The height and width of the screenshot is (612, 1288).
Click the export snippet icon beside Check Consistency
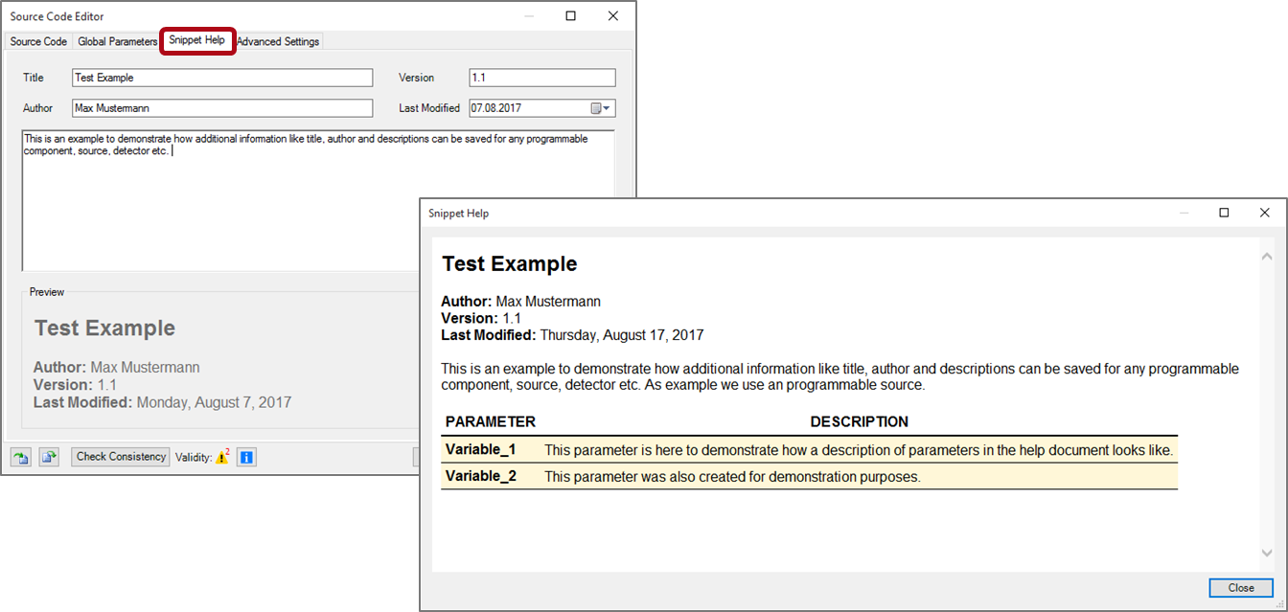49,458
